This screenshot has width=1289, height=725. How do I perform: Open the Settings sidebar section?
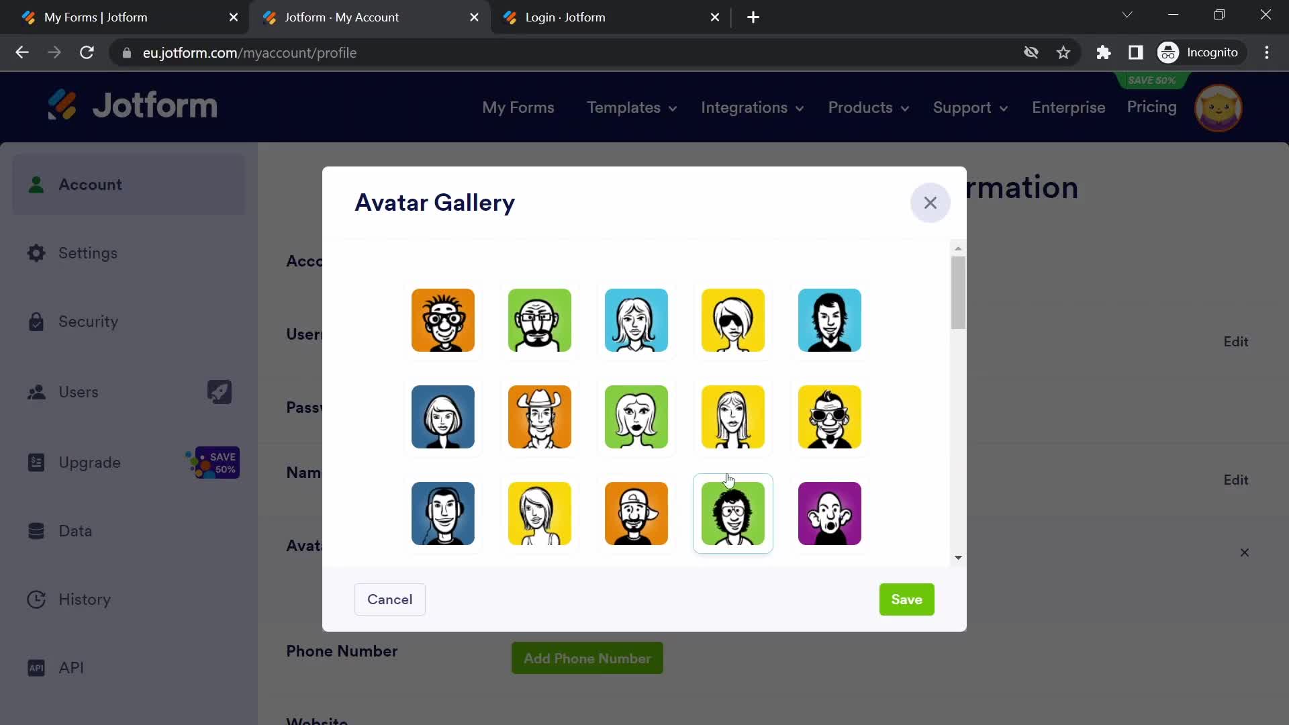pos(88,253)
